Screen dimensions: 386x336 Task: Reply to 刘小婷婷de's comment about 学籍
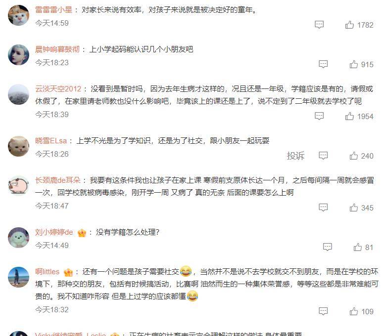(327, 247)
